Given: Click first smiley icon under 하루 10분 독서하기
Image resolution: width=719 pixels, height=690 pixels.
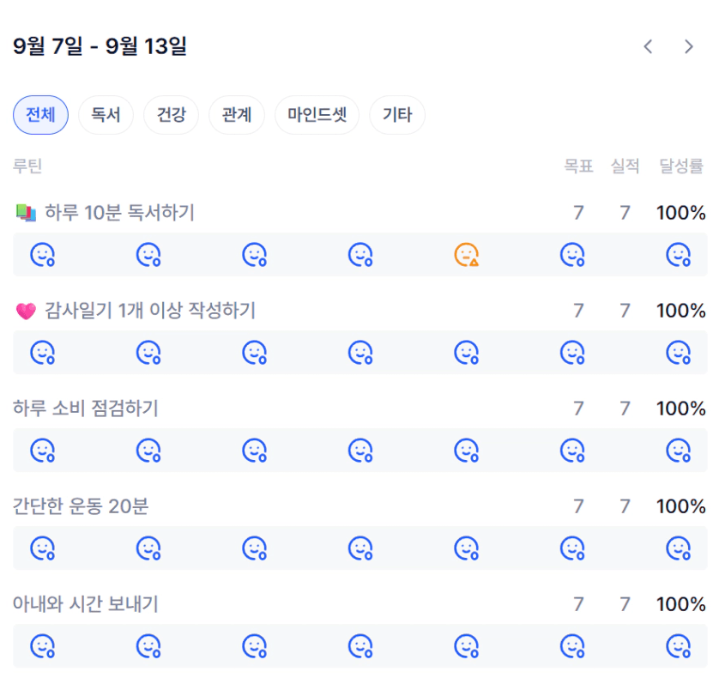Looking at the screenshot, I should [43, 255].
